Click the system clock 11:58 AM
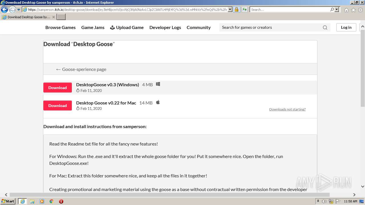Screen dimensions: 365x205 click(x=350, y=201)
